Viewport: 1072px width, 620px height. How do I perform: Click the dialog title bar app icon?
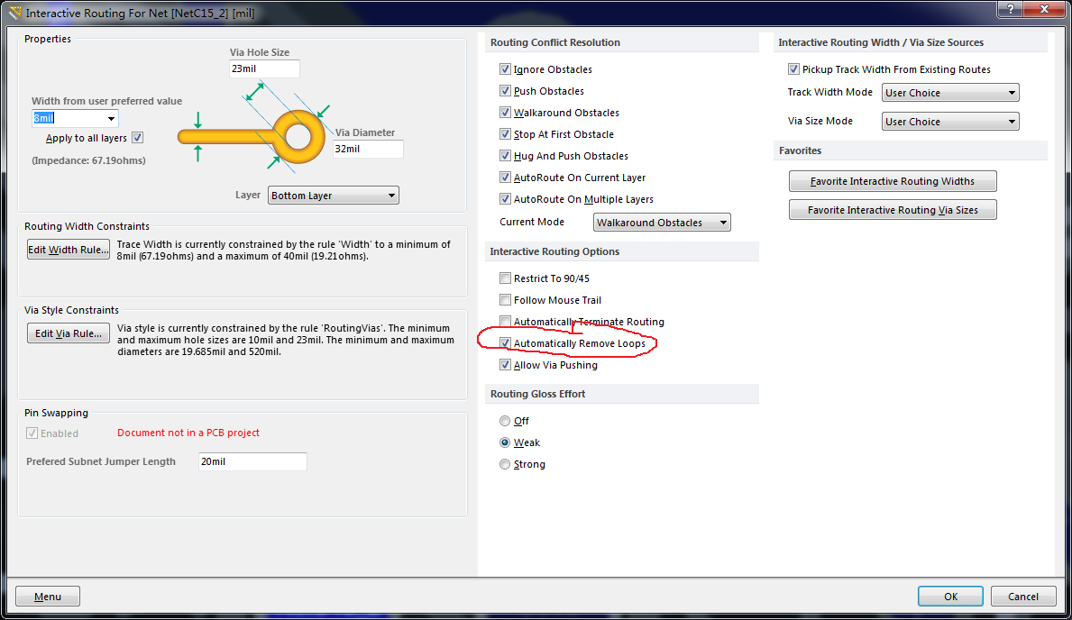click(x=15, y=13)
